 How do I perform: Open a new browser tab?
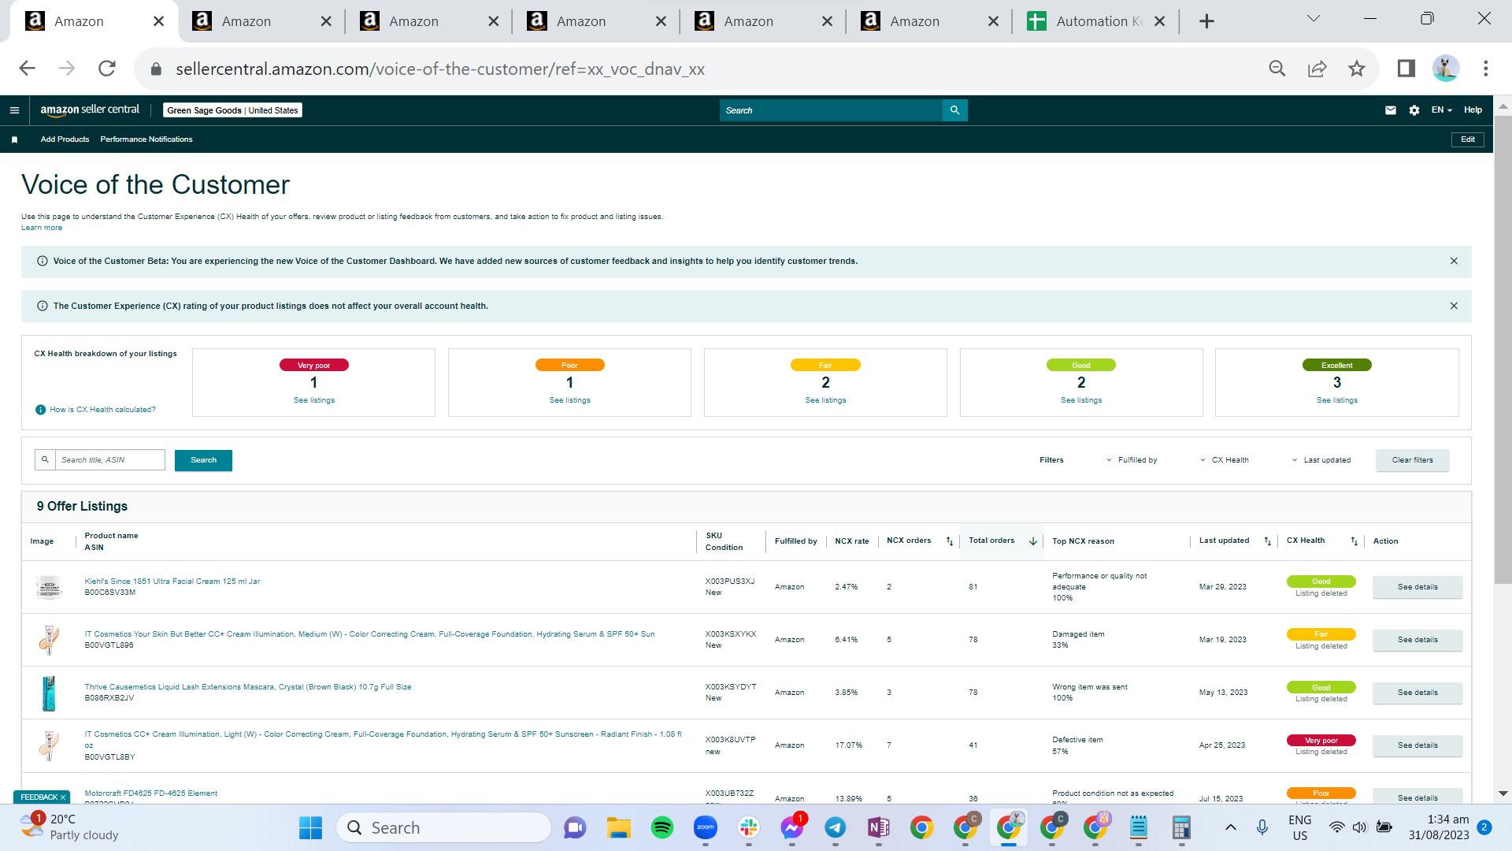1206,21
